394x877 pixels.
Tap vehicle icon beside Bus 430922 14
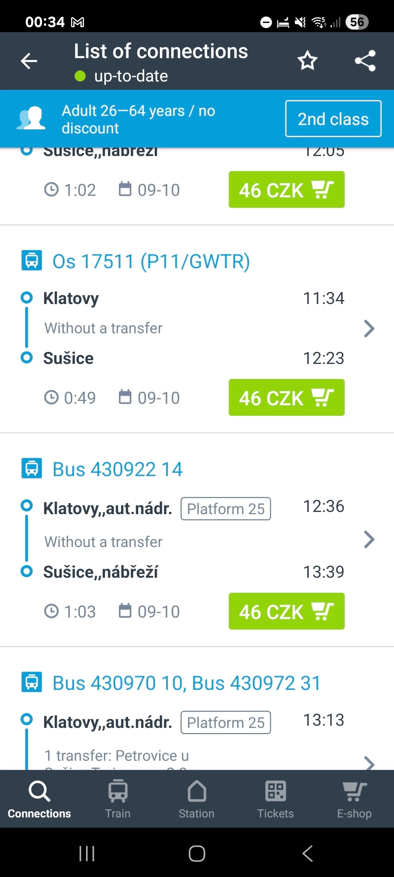[x=32, y=468]
